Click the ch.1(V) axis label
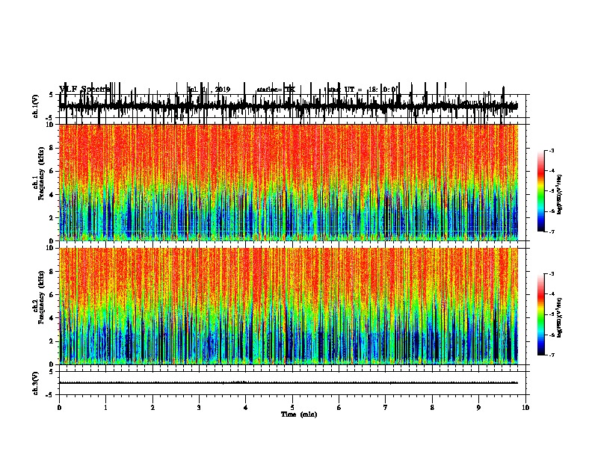This screenshot has height=457, width=592. (x=36, y=106)
